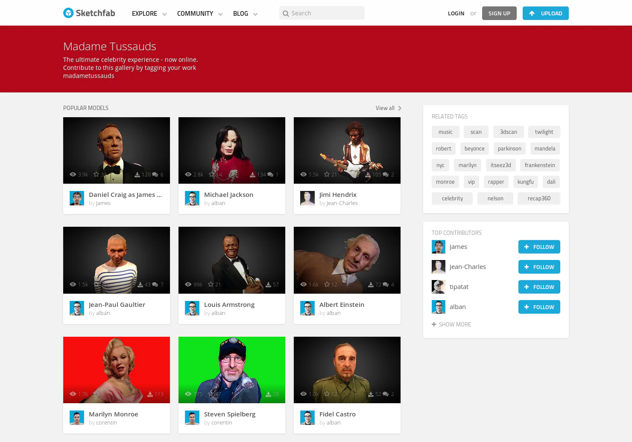Select the recap360 related tag
The height and width of the screenshot is (442, 632).
coord(539,198)
